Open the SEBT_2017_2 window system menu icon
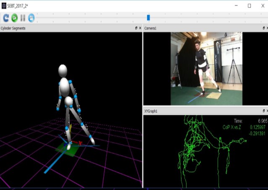 coord(4,5)
